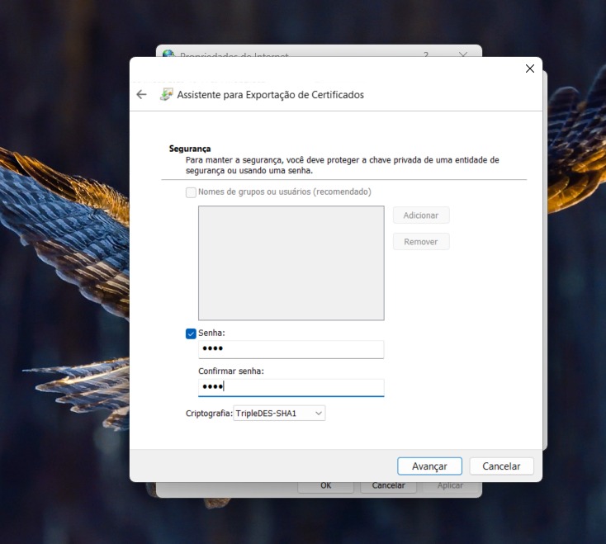Click the globe icon of Propriedades de Internet
The width and height of the screenshot is (606, 544).
(x=168, y=54)
